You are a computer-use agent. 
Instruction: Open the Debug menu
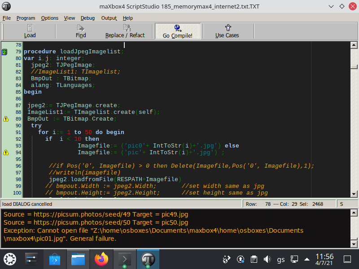(x=88, y=18)
